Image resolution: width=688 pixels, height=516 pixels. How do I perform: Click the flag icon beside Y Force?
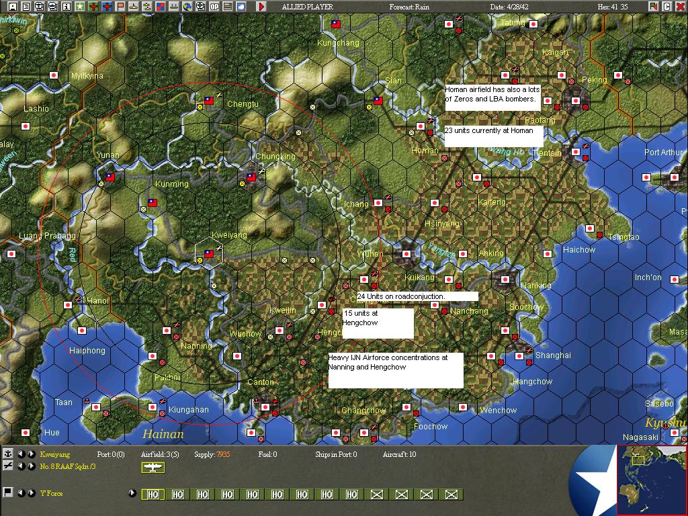tap(8, 492)
